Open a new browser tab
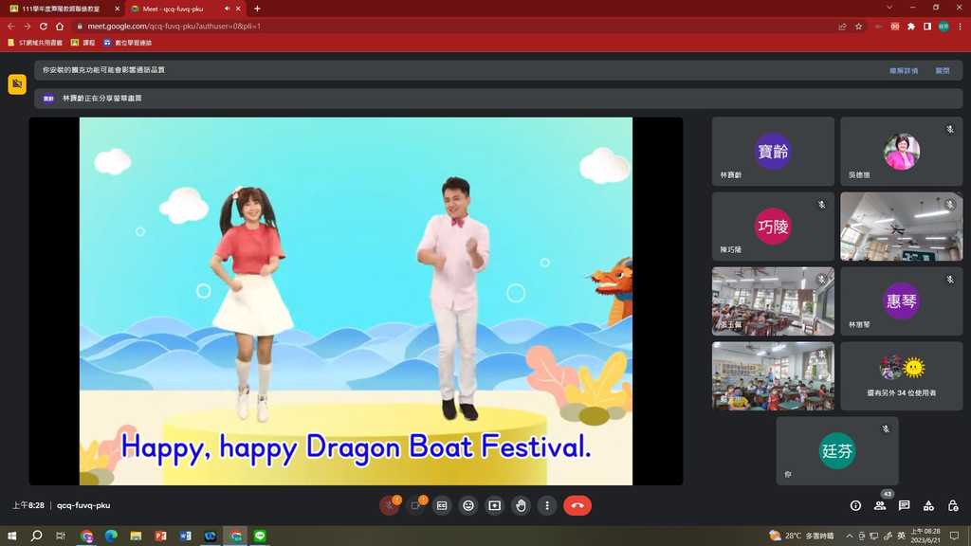 pos(257,9)
